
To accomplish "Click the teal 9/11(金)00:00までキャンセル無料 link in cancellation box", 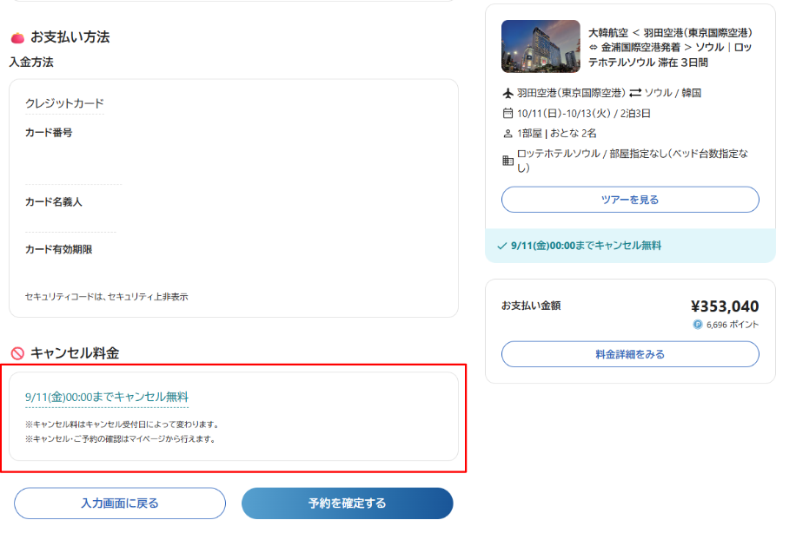I will tap(107, 397).
